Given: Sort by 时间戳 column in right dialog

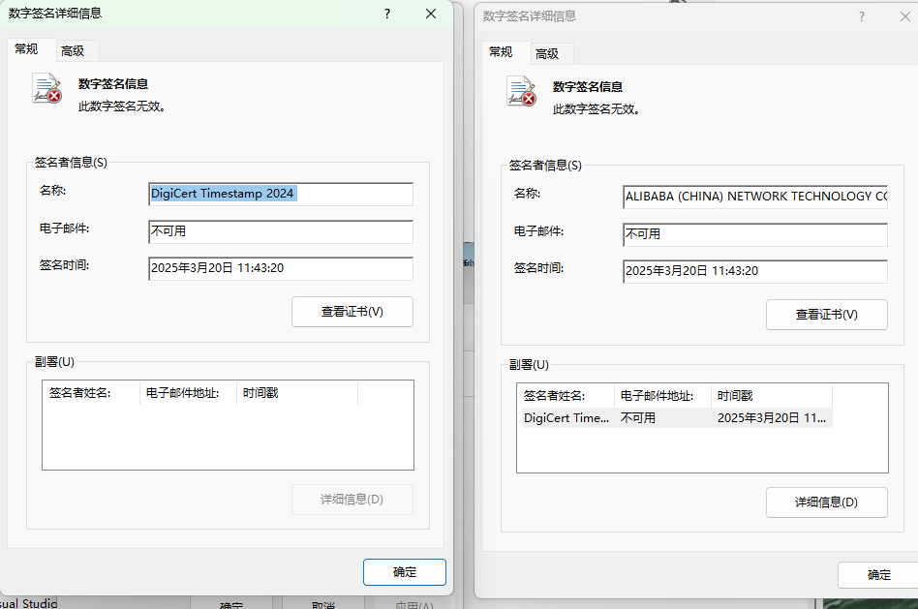Looking at the screenshot, I should point(772,396).
